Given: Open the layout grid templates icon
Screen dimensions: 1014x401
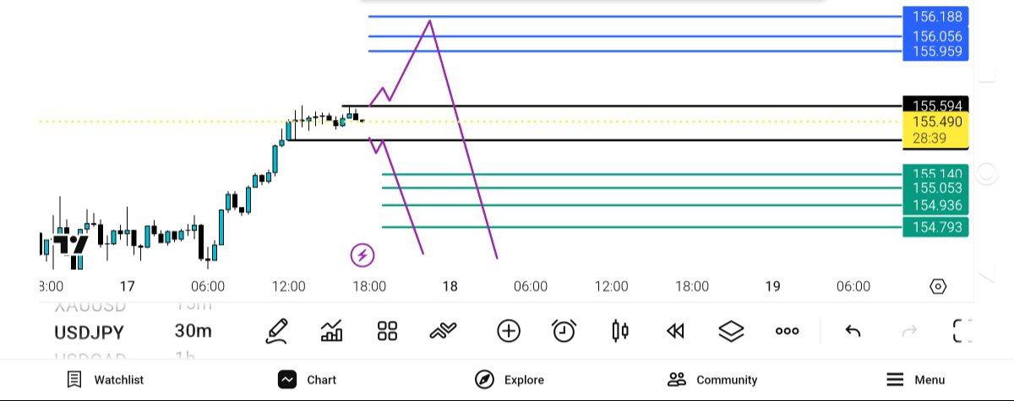Looking at the screenshot, I should pyautogui.click(x=387, y=331).
